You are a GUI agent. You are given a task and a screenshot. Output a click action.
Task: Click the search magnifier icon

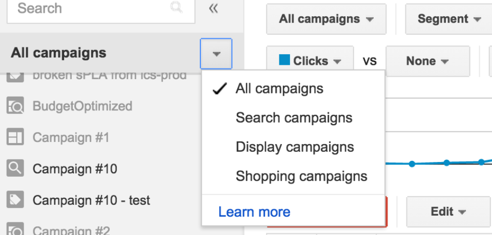177,8
